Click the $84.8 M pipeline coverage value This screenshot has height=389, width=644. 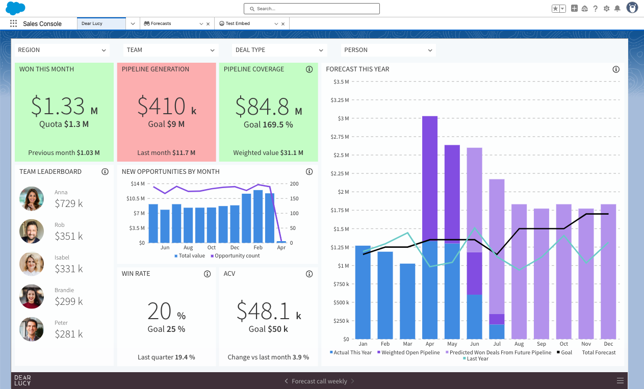268,106
